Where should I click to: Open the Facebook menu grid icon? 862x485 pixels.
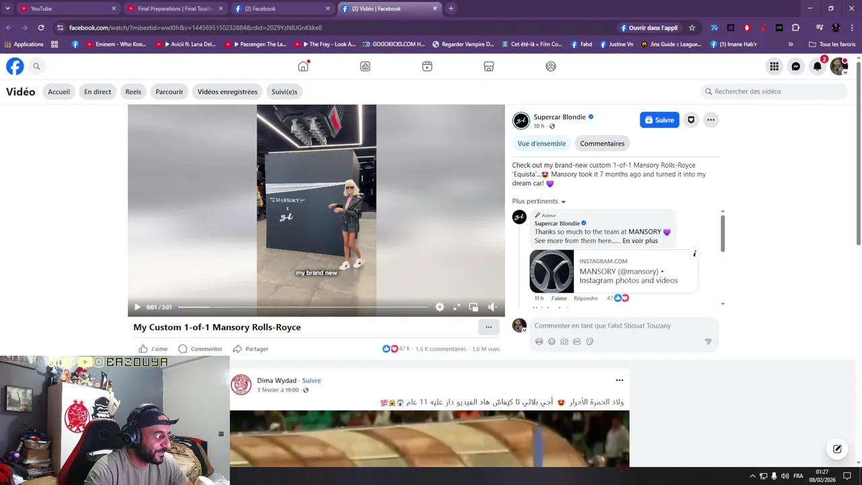(x=774, y=66)
